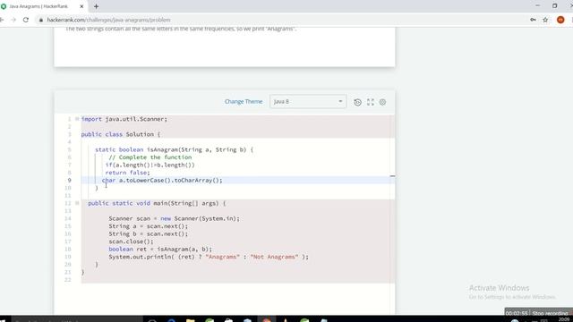Open the Chrome profile avatar
Viewport: 573px width, 322px height.
click(x=560, y=20)
